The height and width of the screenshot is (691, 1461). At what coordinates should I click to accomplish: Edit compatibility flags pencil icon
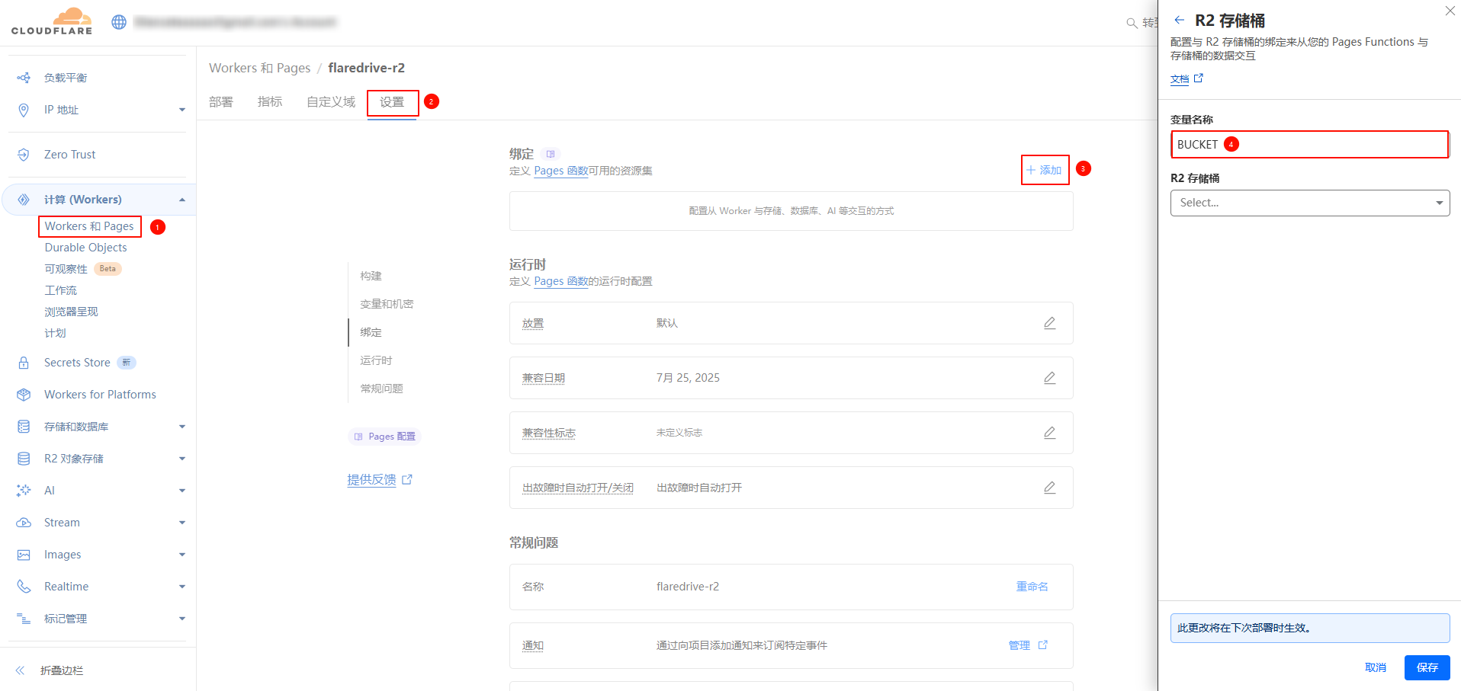(x=1049, y=433)
